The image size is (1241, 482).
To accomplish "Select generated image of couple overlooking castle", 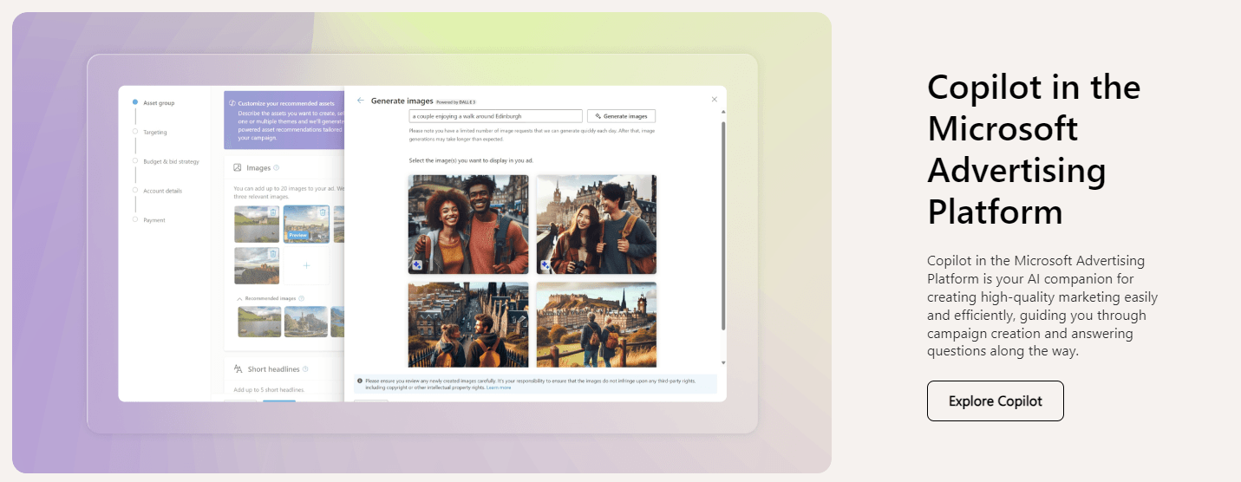I will (x=596, y=325).
